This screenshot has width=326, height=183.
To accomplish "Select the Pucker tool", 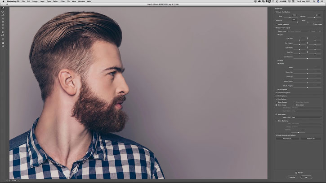I will tap(3, 22).
